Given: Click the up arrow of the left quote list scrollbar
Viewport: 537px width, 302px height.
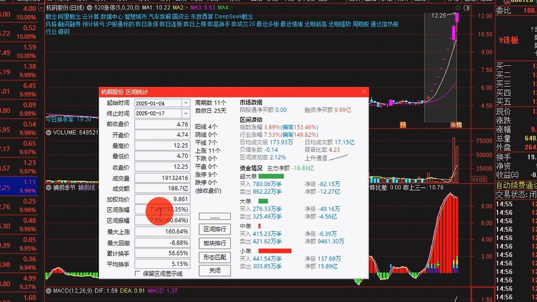Looking at the screenshot, I should tap(41, 7).
